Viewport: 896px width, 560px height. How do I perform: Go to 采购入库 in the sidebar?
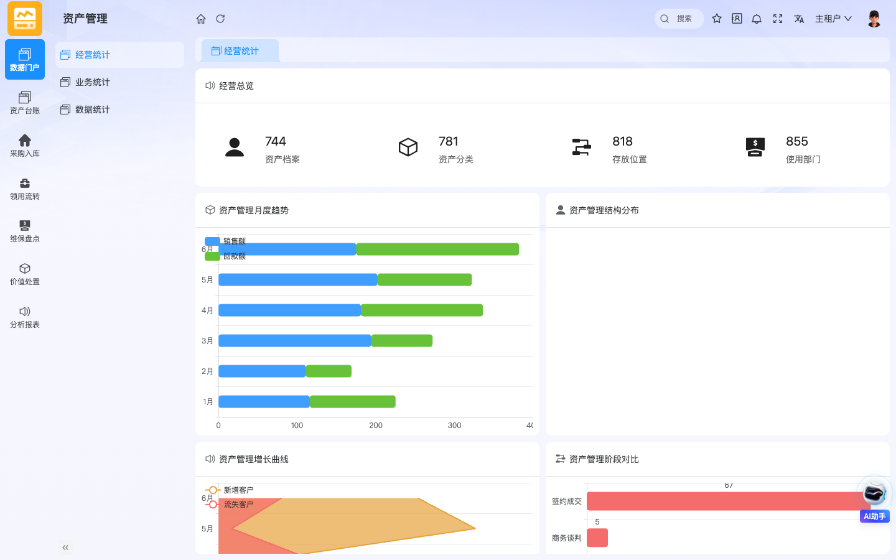(25, 146)
